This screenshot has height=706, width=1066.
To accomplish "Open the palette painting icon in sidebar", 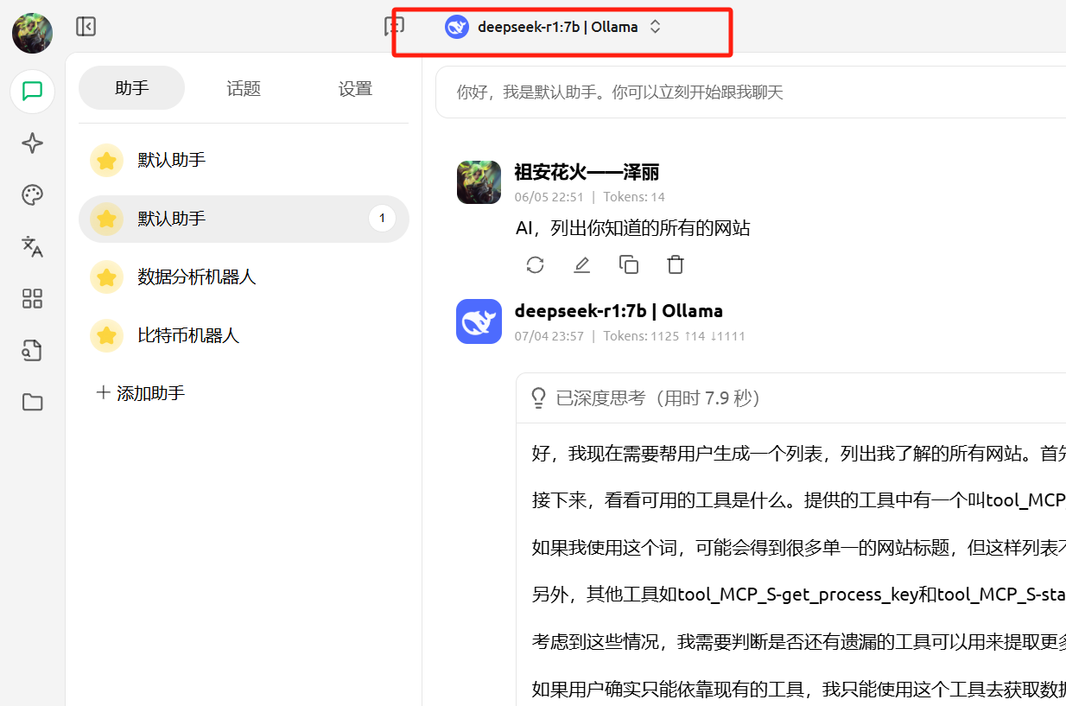I will pyautogui.click(x=33, y=195).
